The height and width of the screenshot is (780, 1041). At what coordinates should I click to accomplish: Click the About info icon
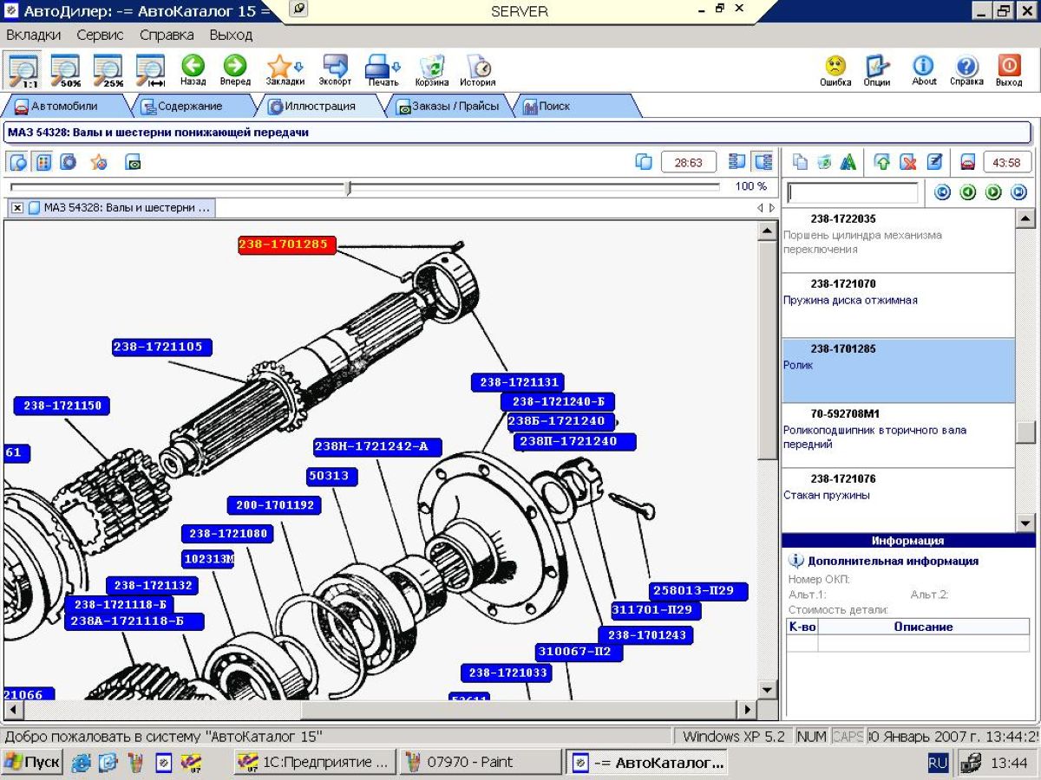pyautogui.click(x=924, y=69)
